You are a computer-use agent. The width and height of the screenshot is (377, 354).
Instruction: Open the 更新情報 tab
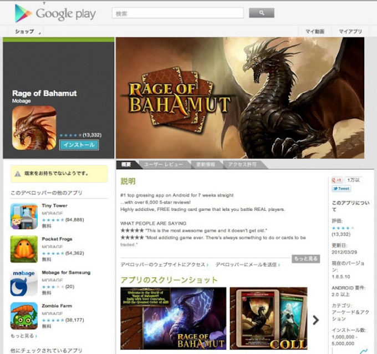(x=205, y=165)
